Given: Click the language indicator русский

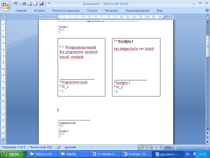Looking at the screenshot, I should 70,147.
